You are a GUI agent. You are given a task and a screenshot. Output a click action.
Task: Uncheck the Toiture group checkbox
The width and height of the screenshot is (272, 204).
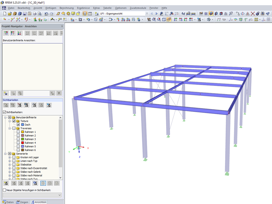tap(14, 121)
